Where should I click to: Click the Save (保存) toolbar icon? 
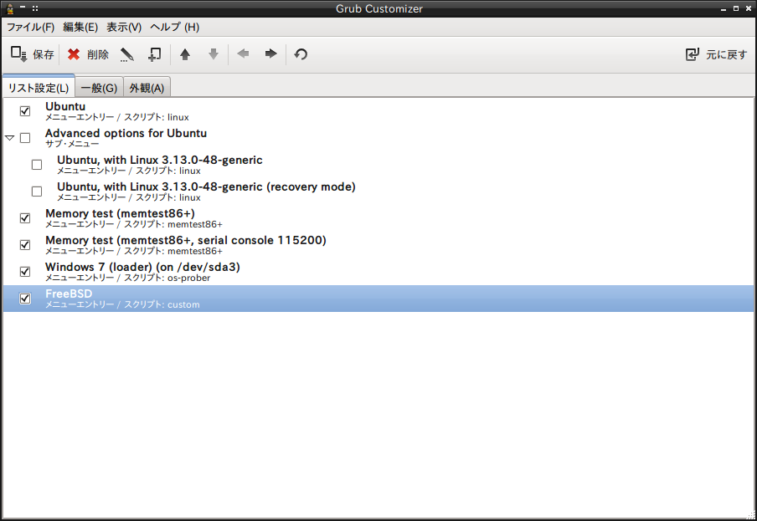coord(18,54)
